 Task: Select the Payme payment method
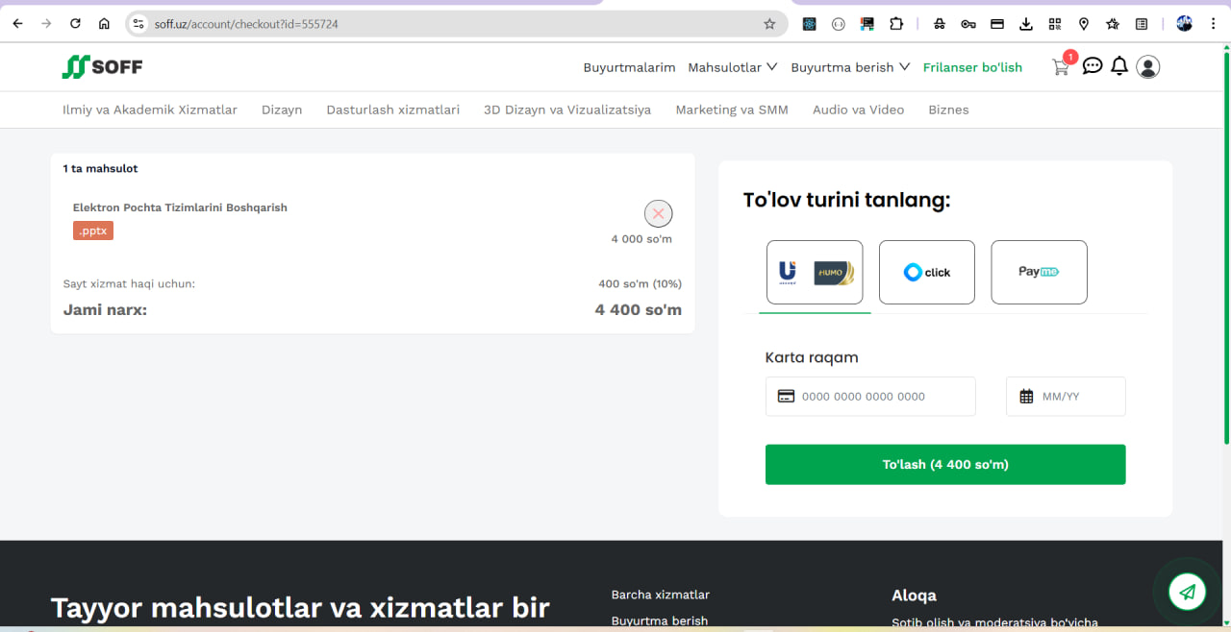(x=1039, y=272)
